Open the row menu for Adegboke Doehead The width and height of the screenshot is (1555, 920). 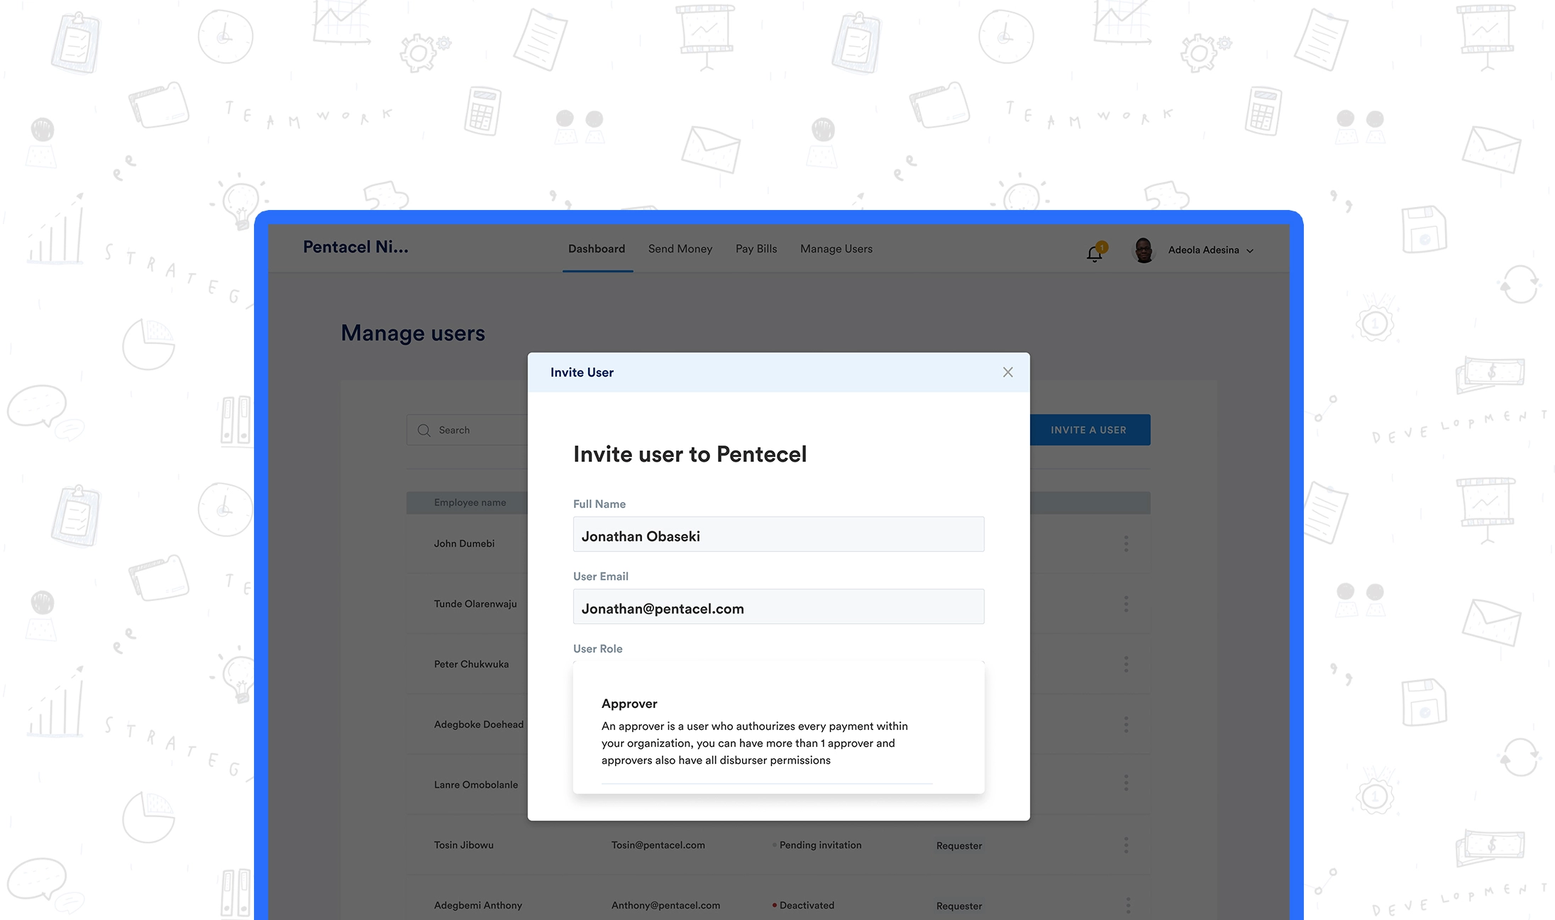pyautogui.click(x=1126, y=725)
